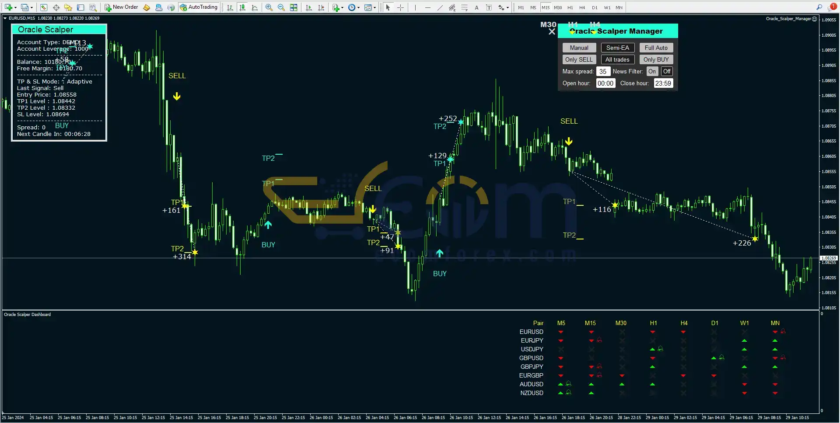This screenshot has width=840, height=423.
Task: Launch MetaEditor from the toolbar
Action: tap(147, 7)
